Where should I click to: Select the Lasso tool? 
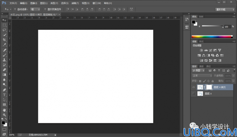click(x=4, y=30)
